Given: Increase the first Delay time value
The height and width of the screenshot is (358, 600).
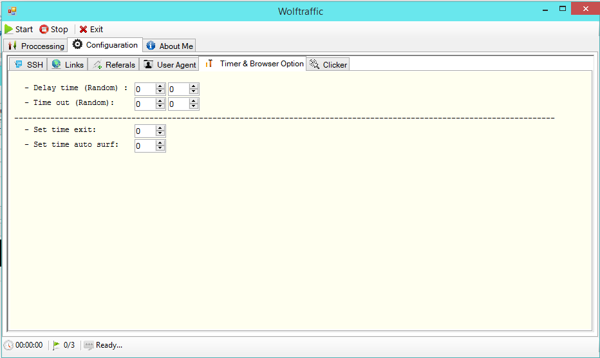Looking at the screenshot, I should pos(160,86).
